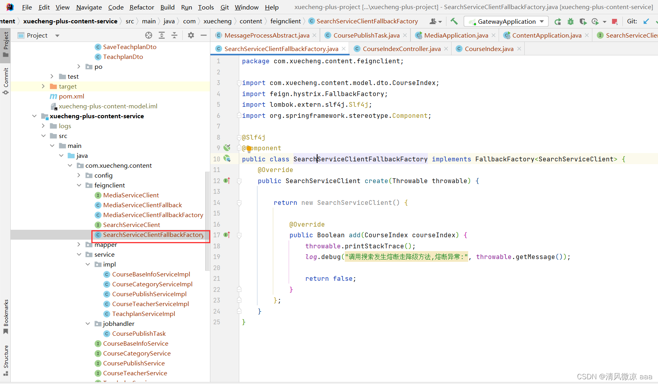This screenshot has width=658, height=384.
Task: Click the Debug bug icon in toolbar
Action: [x=570, y=21]
